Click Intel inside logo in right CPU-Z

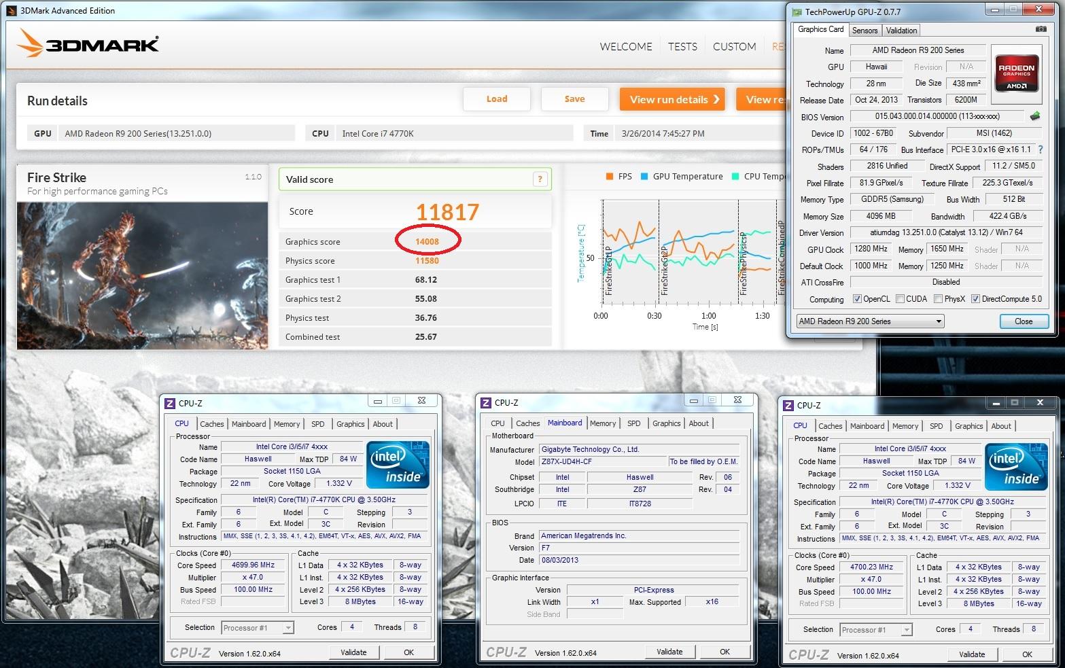pyautogui.click(x=1016, y=467)
